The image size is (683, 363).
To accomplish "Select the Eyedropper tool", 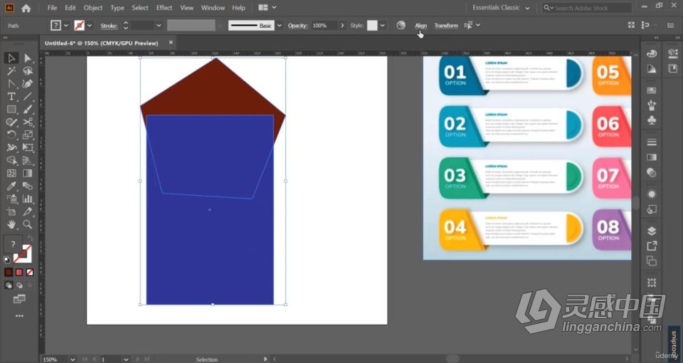I will [x=11, y=186].
